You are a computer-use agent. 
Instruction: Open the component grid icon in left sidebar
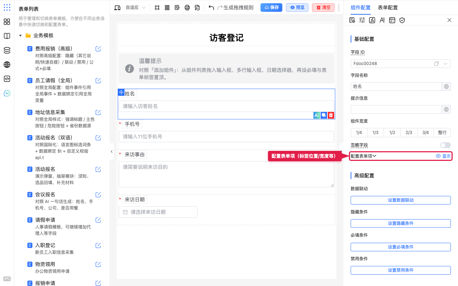pos(7,22)
